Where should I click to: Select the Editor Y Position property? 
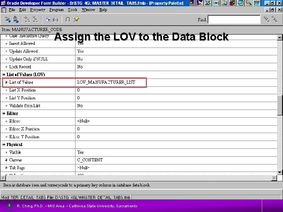[24, 137]
